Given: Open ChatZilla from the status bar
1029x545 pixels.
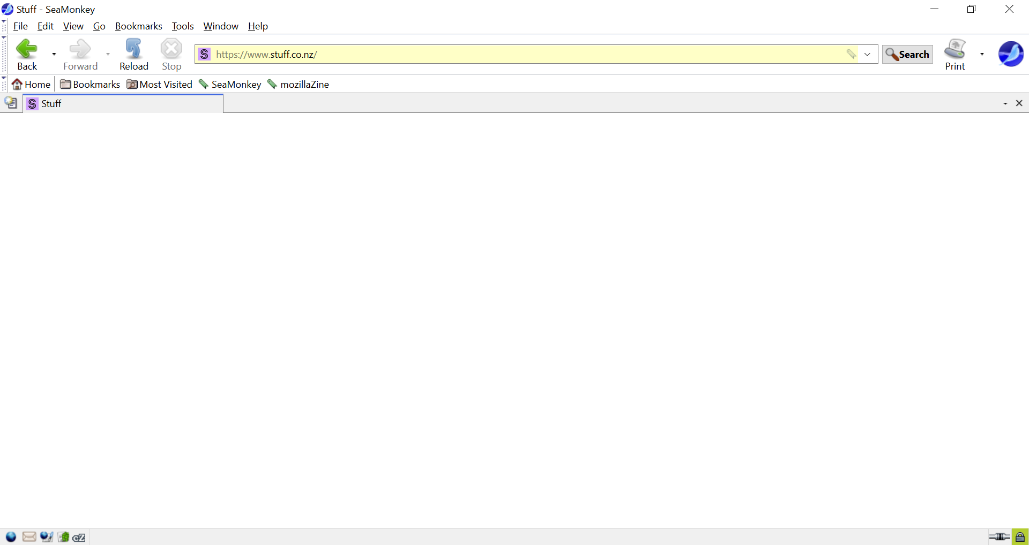Looking at the screenshot, I should tap(79, 537).
